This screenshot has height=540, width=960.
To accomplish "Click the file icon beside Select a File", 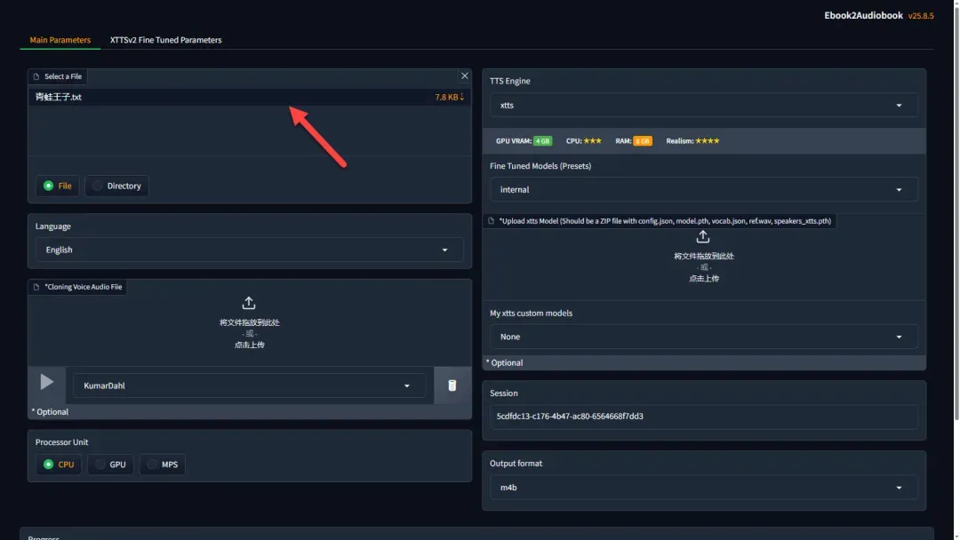I will 36,76.
